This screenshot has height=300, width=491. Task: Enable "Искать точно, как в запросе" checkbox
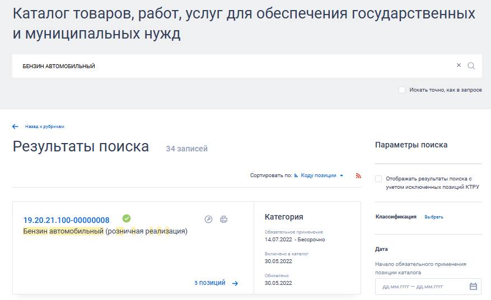point(402,90)
